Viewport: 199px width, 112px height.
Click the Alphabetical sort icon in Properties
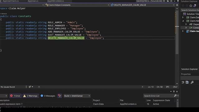coord(187,82)
